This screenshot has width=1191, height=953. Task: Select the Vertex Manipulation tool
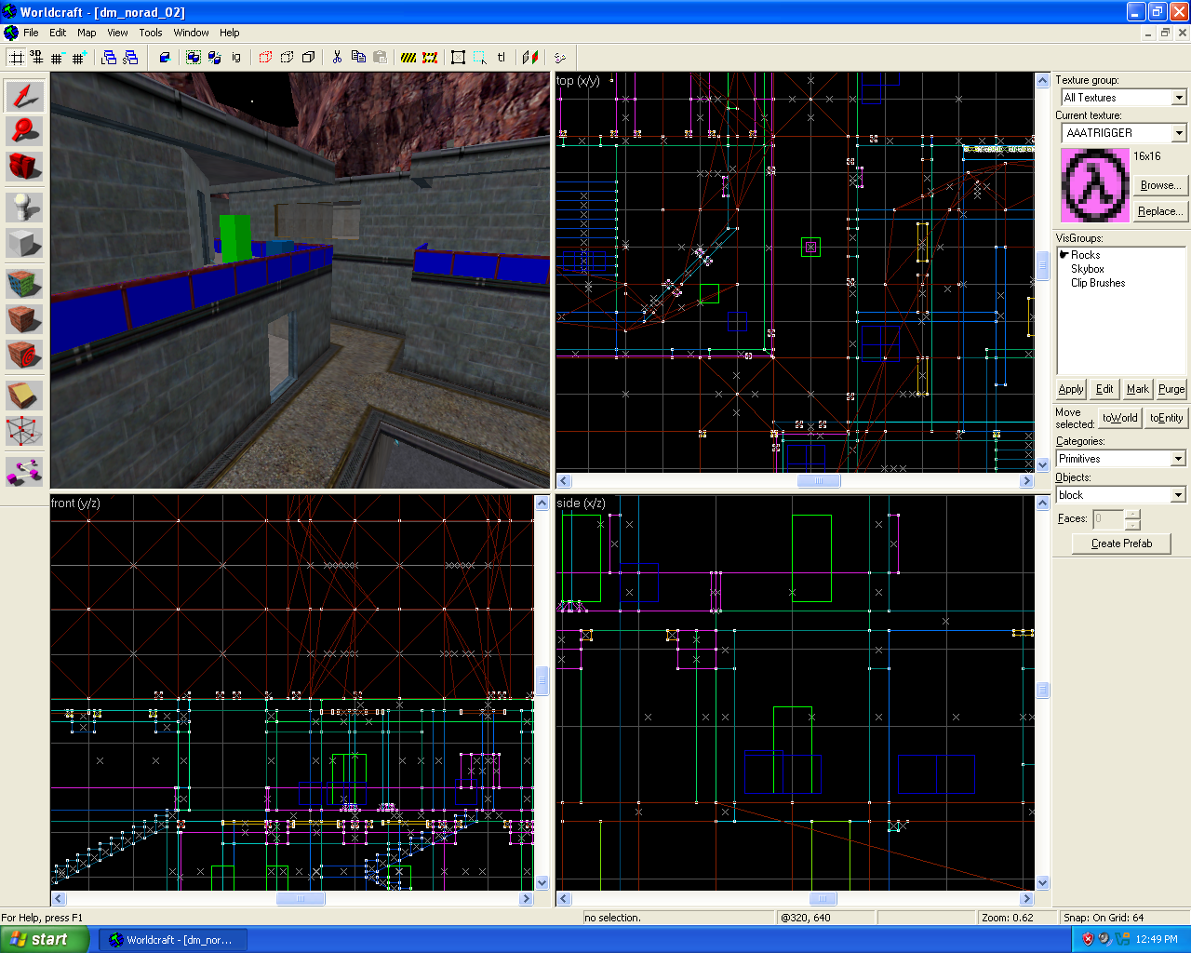[x=24, y=431]
